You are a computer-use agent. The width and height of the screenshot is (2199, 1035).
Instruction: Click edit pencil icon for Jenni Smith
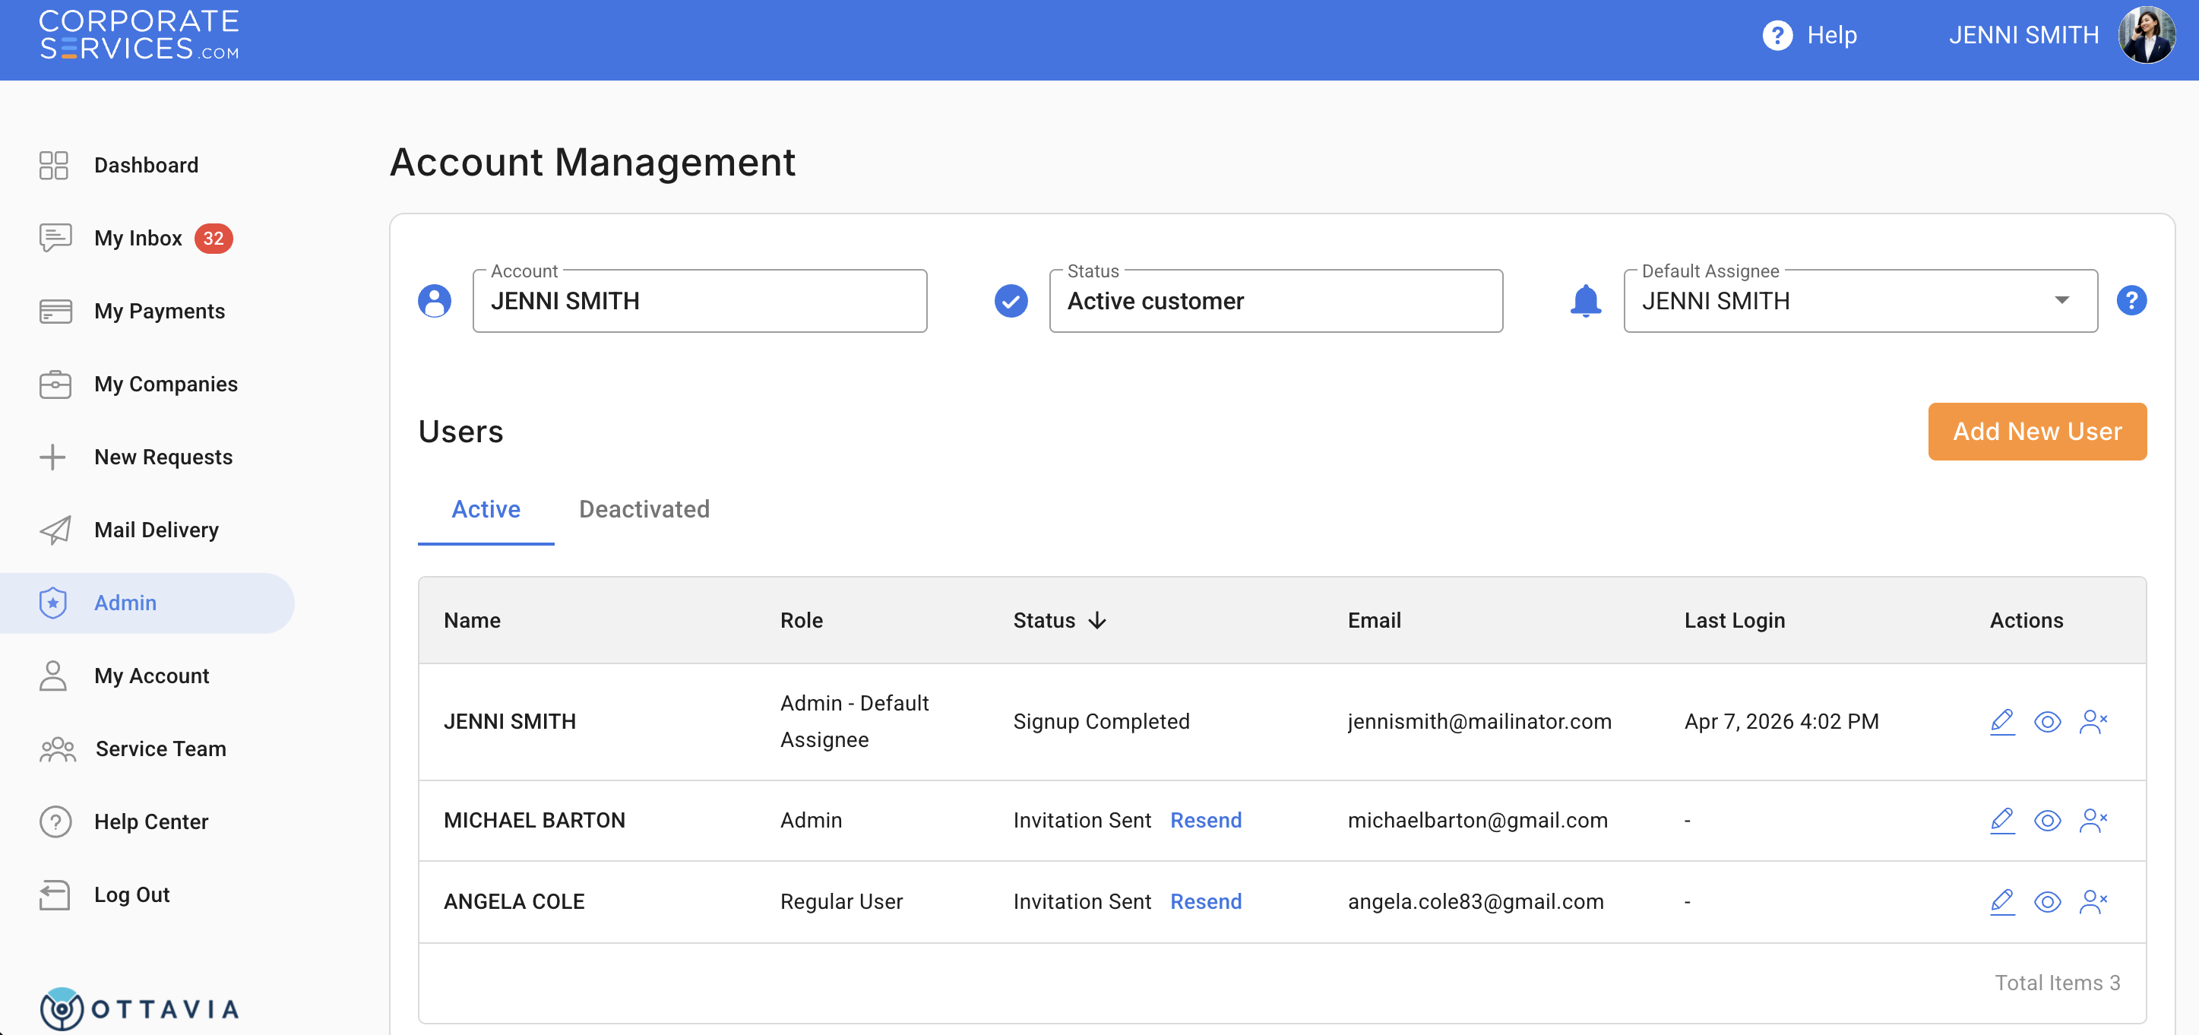pyautogui.click(x=2001, y=722)
